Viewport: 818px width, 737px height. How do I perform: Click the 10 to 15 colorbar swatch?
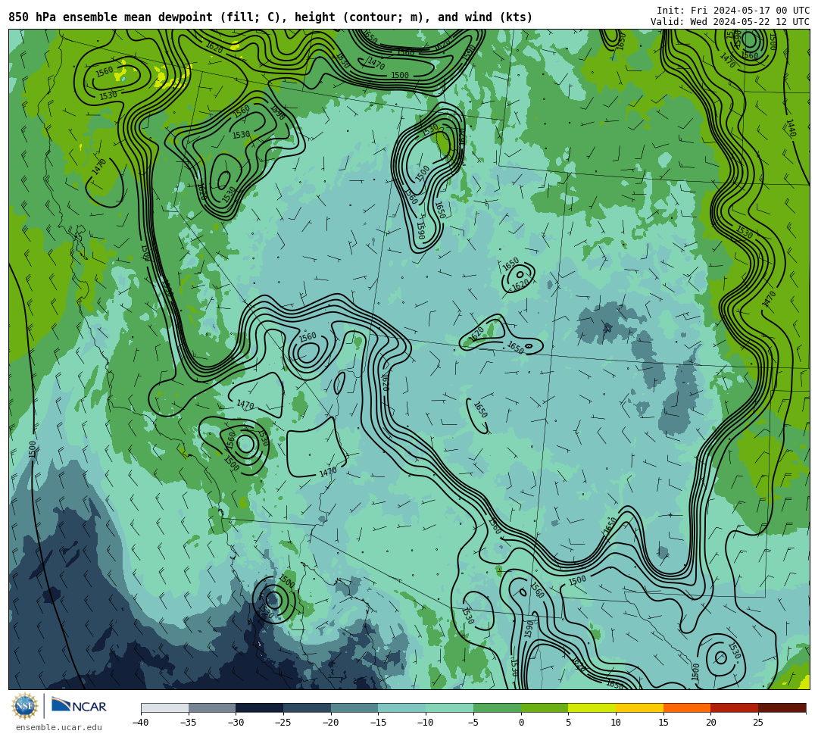coord(639,707)
